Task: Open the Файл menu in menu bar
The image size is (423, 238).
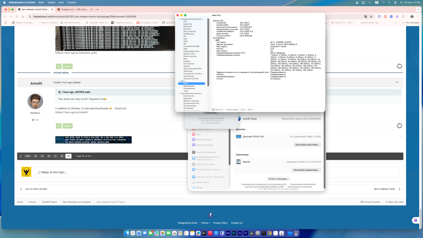Action: click(x=41, y=3)
